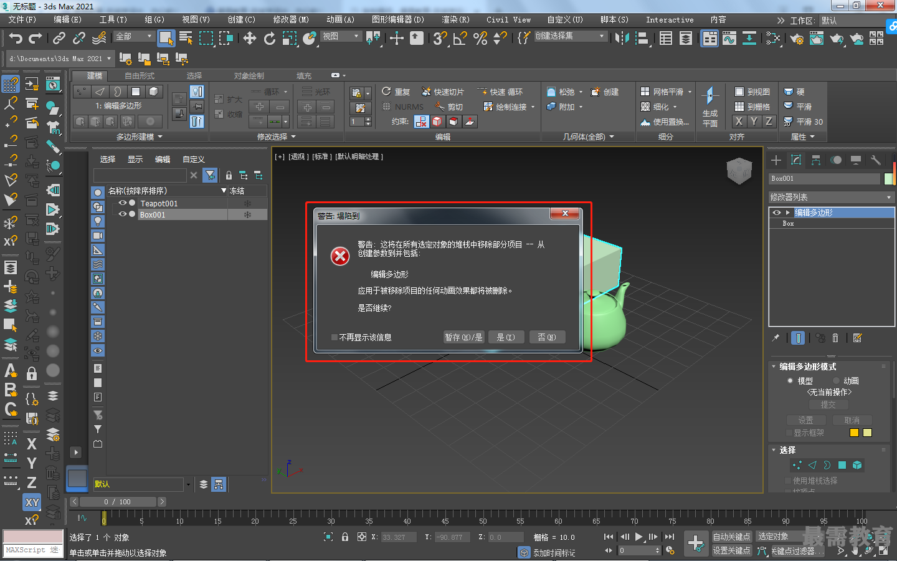Click the 快速切片 ribbon button

click(443, 92)
